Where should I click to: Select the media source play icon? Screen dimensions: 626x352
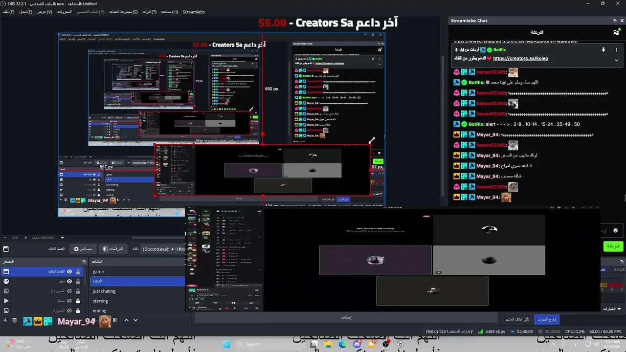point(6,301)
